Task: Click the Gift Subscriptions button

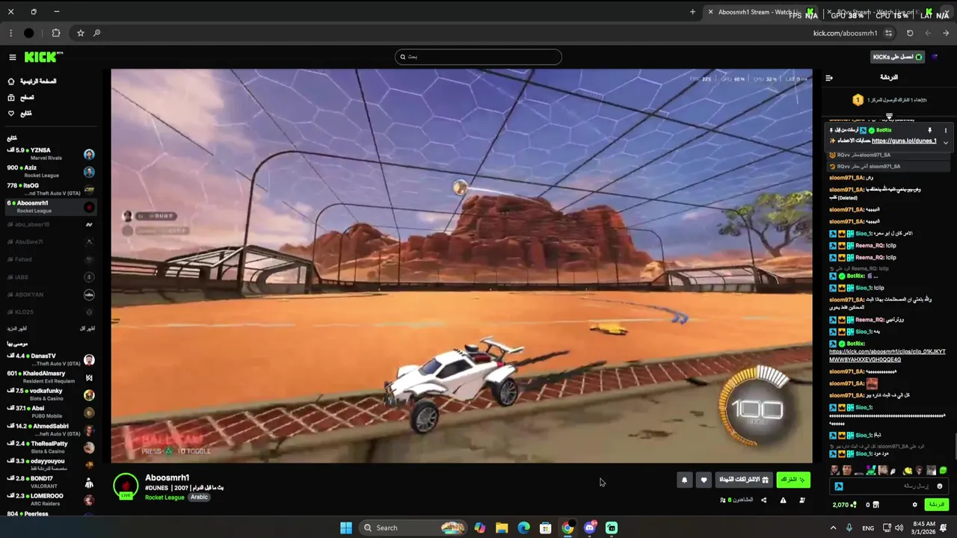Action: tap(744, 480)
